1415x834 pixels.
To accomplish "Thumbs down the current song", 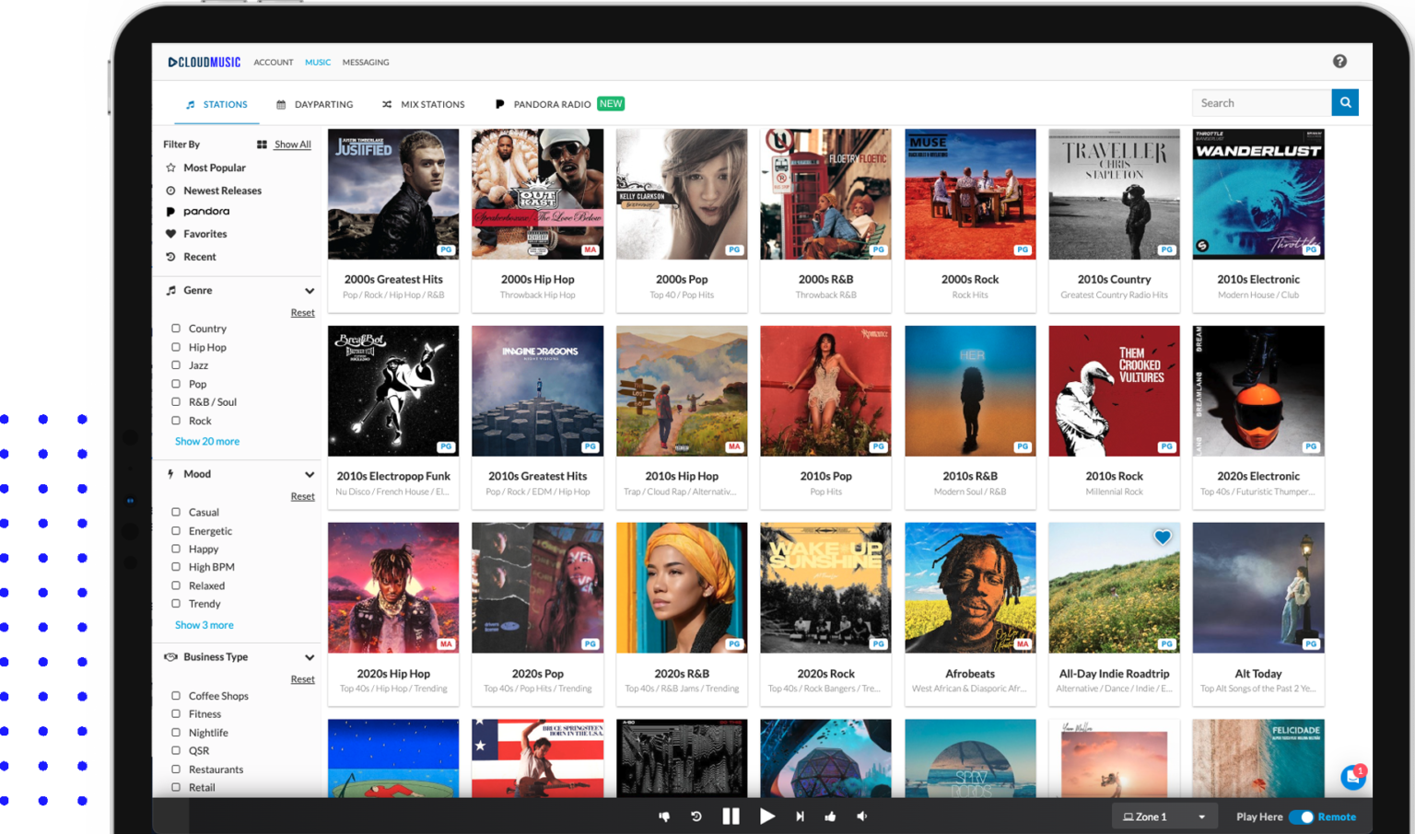I will click(663, 816).
